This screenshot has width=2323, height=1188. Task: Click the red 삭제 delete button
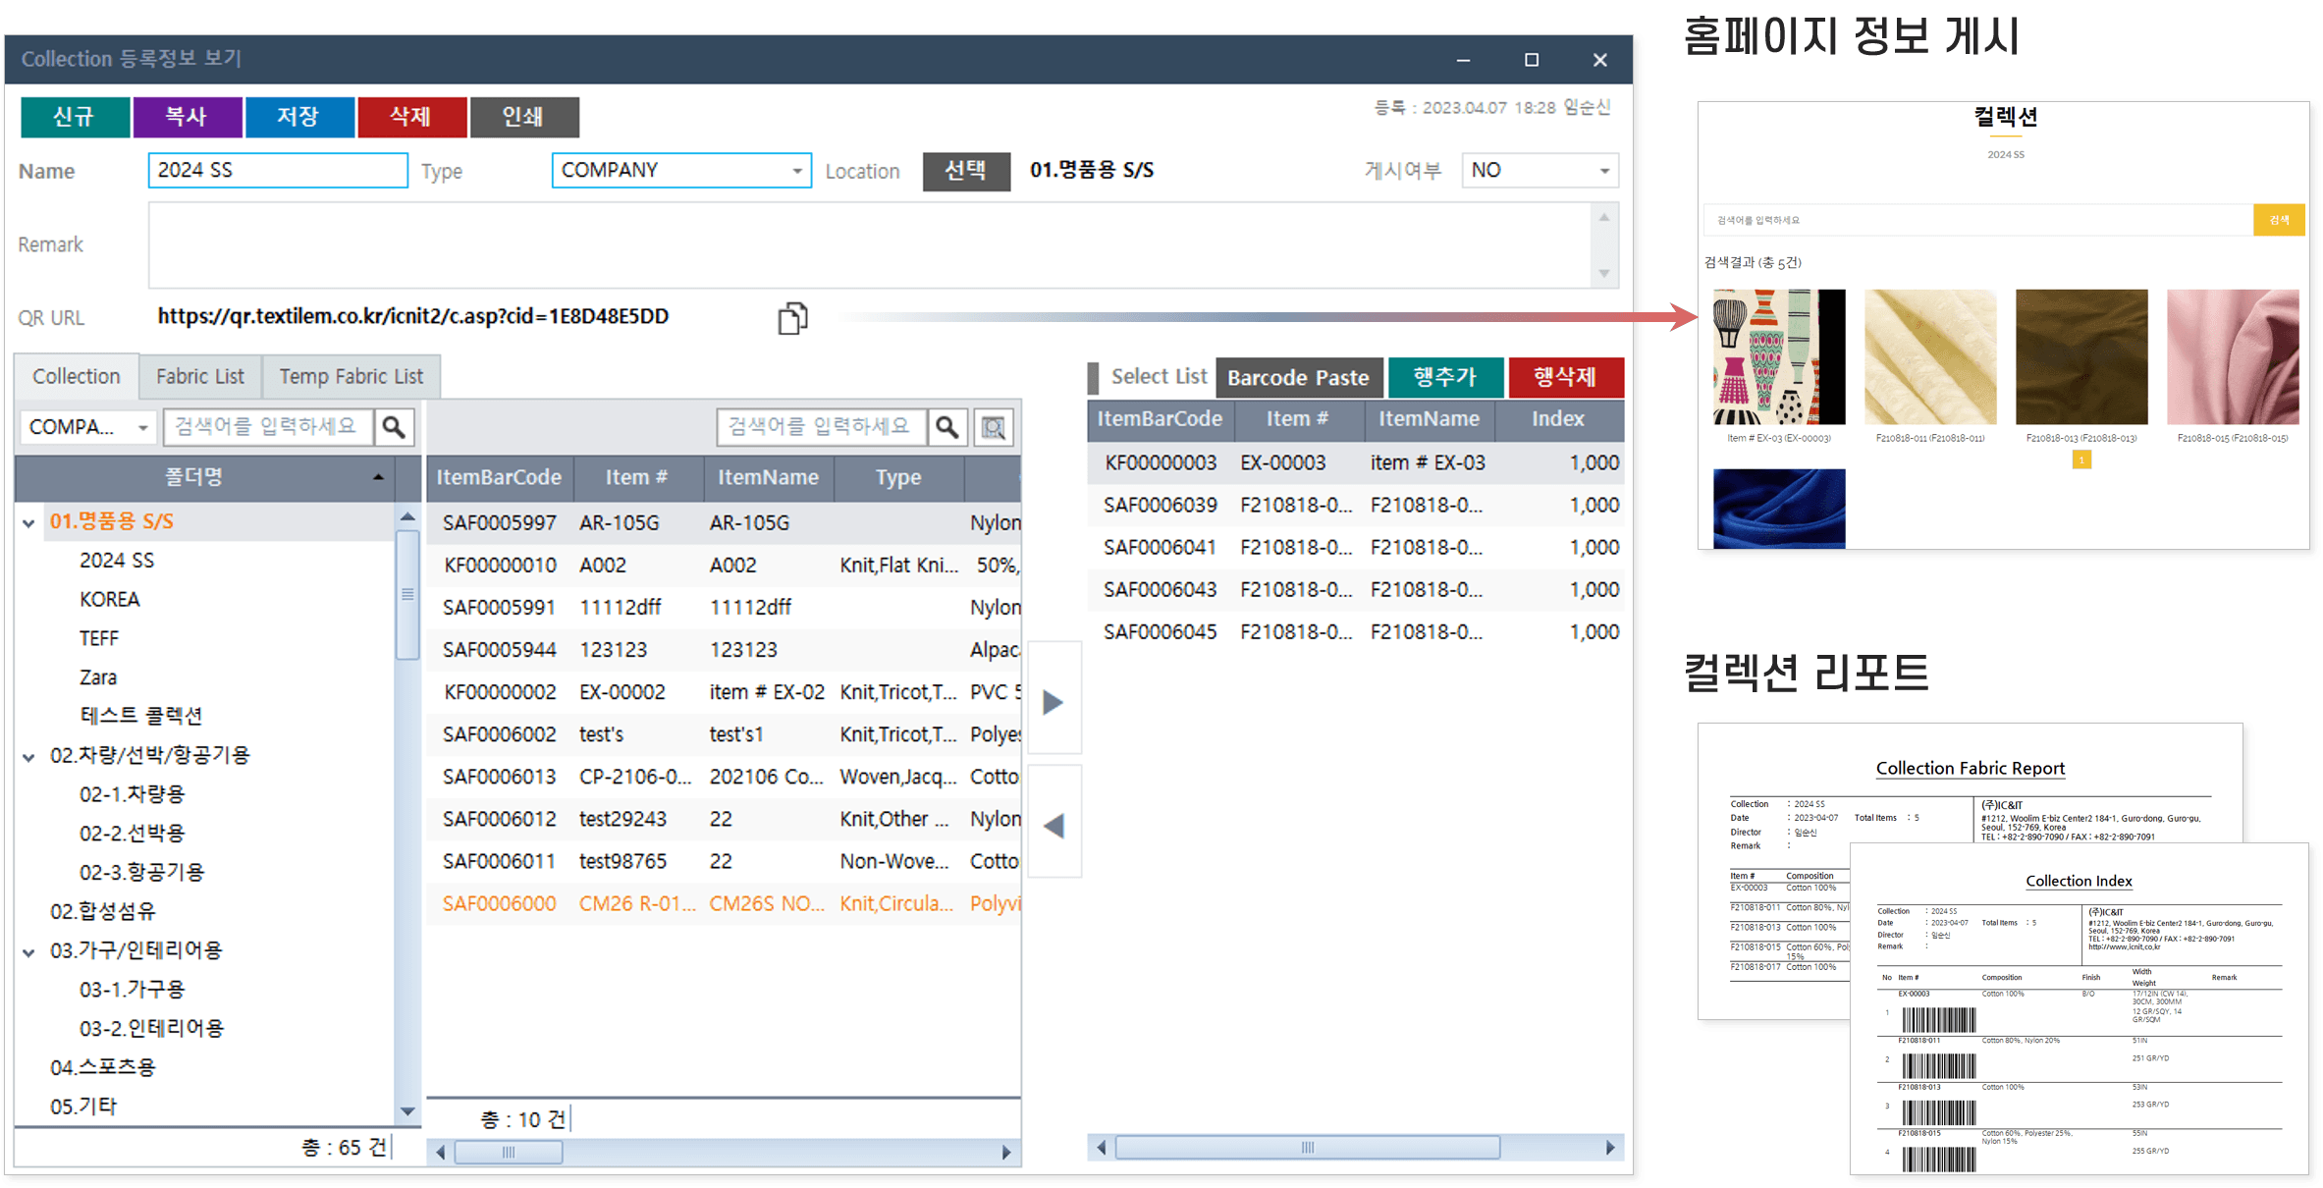pos(410,117)
